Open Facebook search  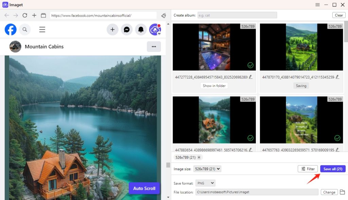(24, 30)
